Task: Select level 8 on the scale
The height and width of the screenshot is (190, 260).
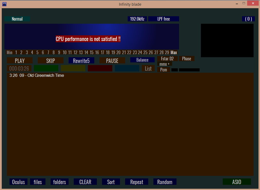Action: point(53,52)
